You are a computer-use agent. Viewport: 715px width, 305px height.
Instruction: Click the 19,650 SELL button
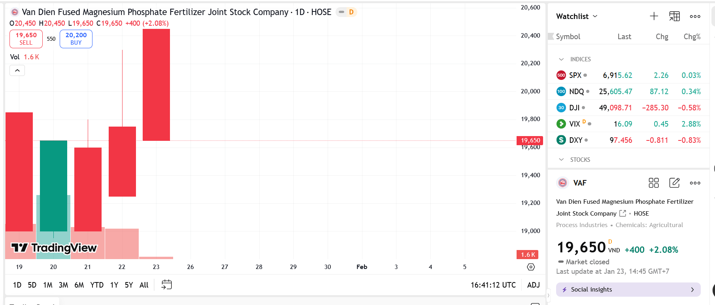pyautogui.click(x=26, y=39)
